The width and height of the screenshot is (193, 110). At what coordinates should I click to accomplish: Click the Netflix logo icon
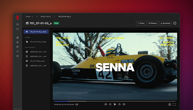click(x=17, y=18)
